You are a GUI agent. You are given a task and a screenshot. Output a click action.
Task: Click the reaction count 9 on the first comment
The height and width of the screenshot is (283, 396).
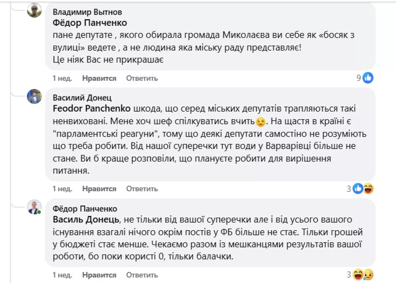click(359, 78)
